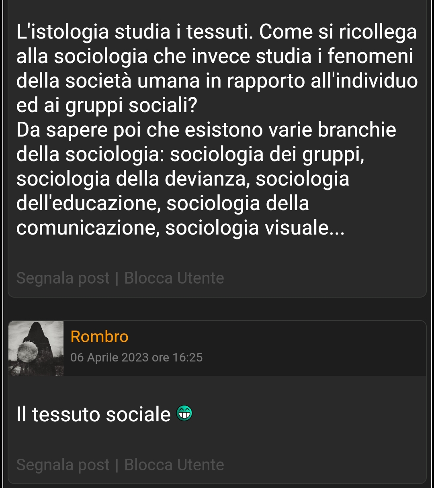Click the line starting 'Da sapere poi che'

[x=206, y=130]
